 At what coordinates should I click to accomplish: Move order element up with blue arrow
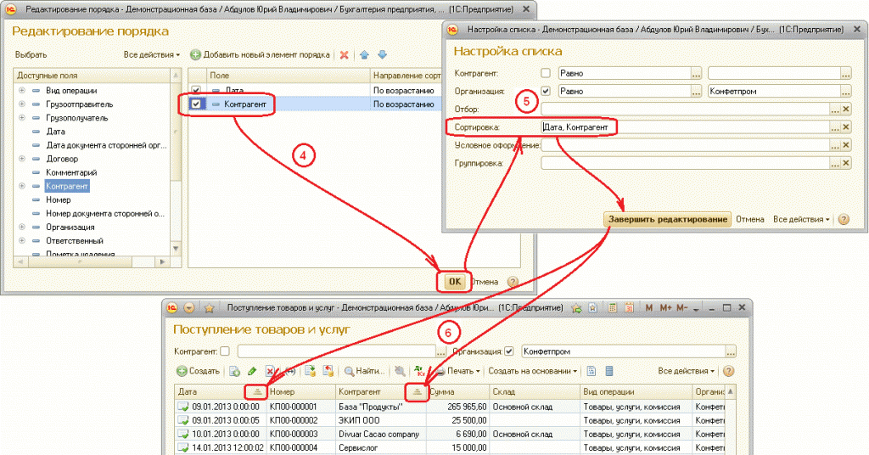(364, 55)
